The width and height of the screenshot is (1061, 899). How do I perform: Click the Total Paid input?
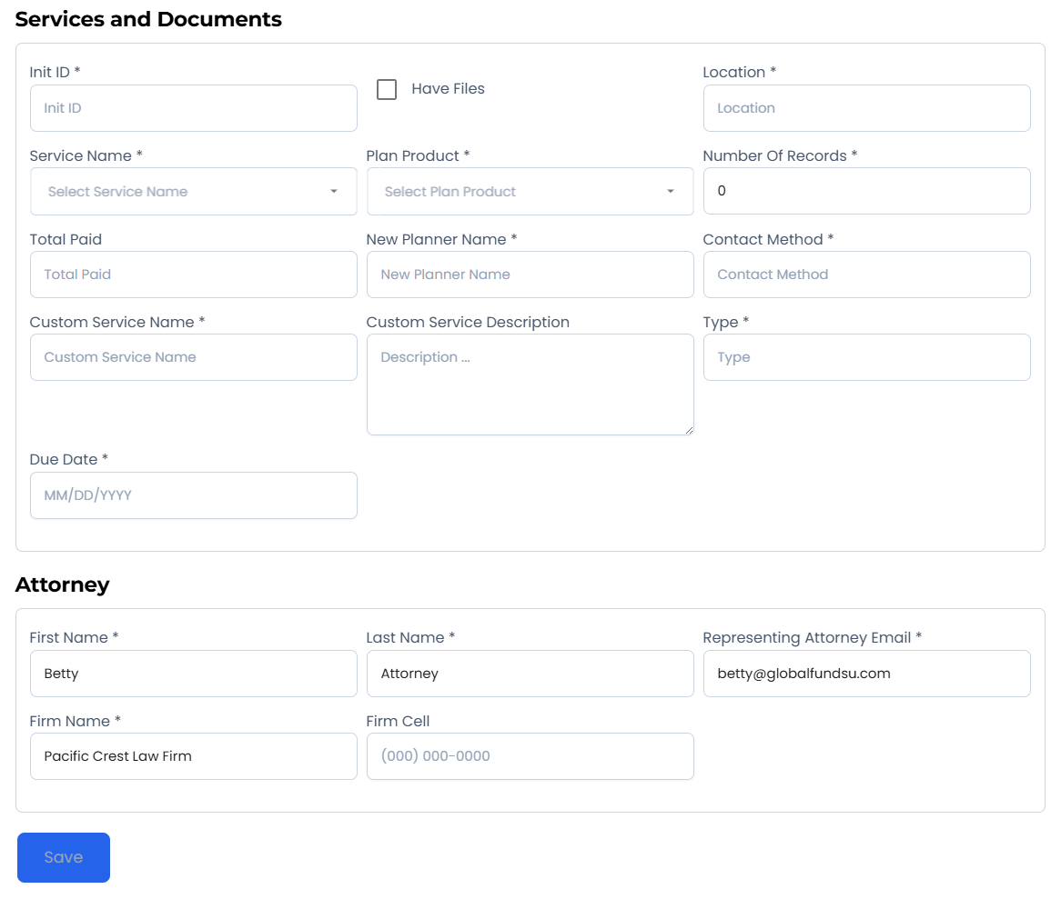[193, 275]
